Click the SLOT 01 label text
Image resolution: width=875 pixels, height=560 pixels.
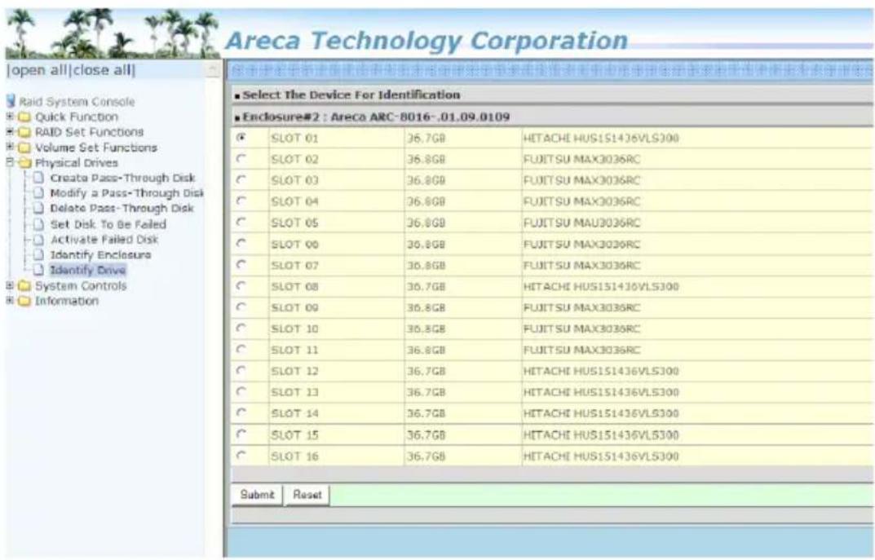coord(294,138)
